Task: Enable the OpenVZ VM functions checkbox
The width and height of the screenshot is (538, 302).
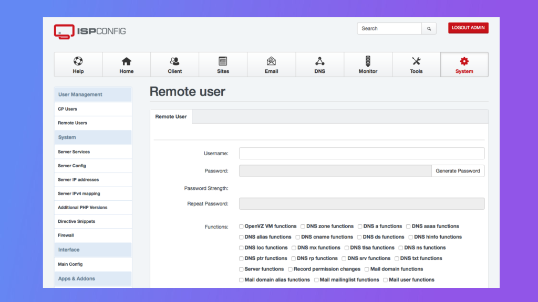Action: click(241, 226)
